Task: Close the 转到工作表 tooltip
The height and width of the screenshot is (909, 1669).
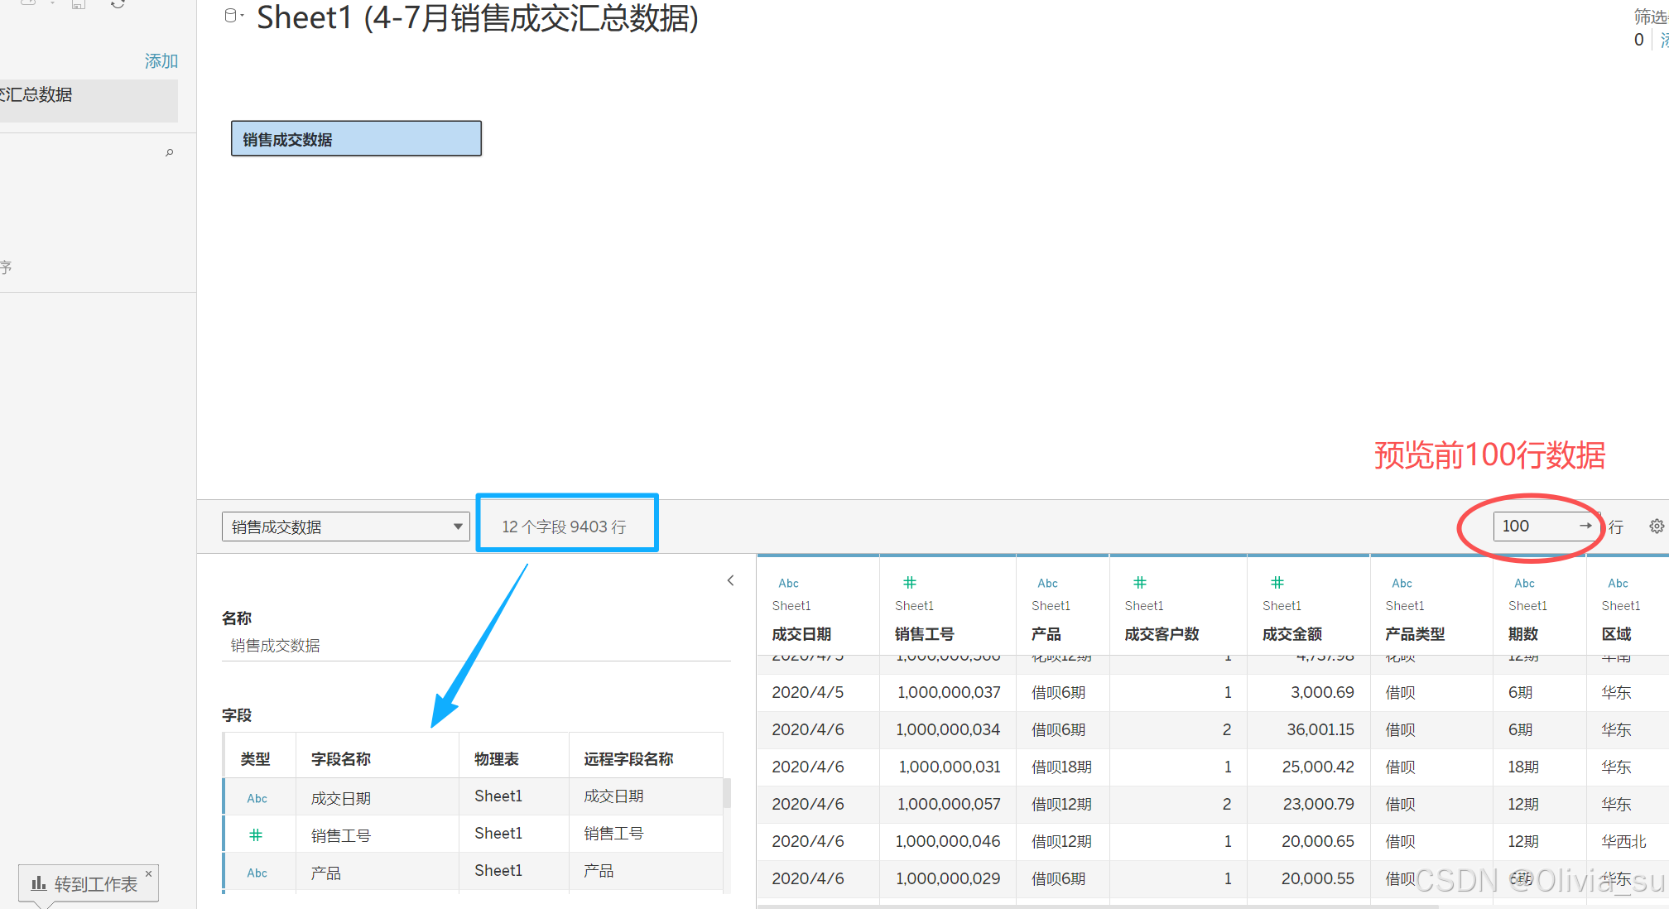Action: coord(149,873)
